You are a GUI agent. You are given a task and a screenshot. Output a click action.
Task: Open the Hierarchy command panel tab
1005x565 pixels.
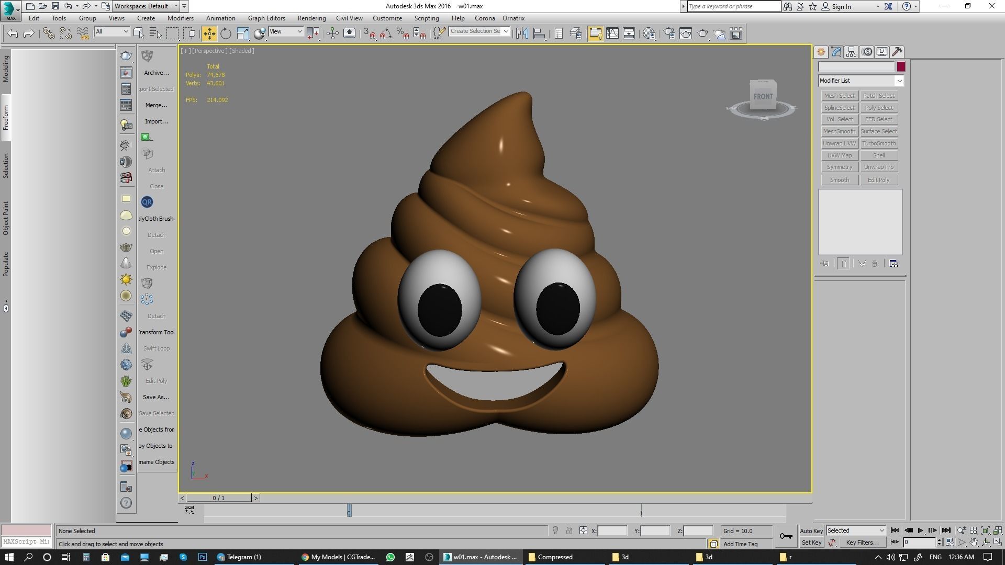point(851,52)
